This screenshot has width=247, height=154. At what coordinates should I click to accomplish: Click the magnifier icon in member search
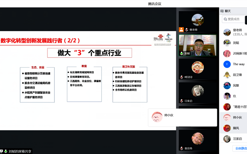click(225, 19)
